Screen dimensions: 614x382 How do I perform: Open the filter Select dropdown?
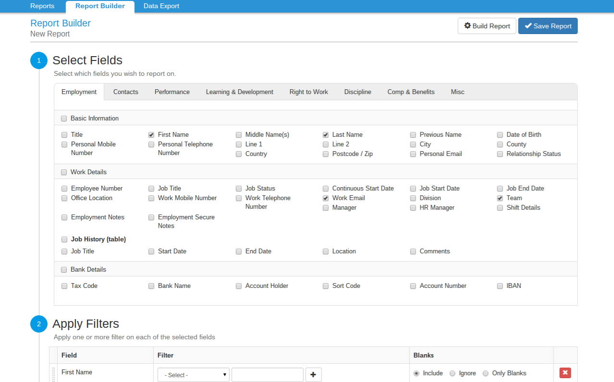pos(194,375)
